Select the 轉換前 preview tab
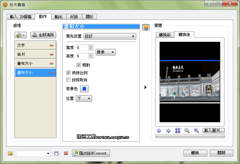Image resolution: width=240 pixels, height=164 pixels. (x=164, y=35)
